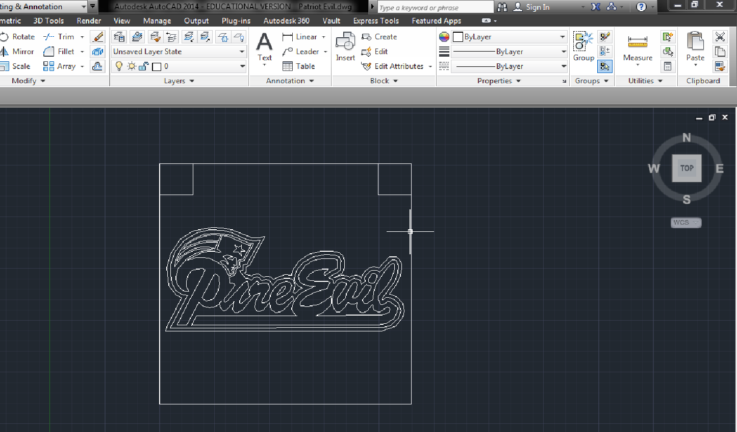This screenshot has width=737, height=432.
Task: Switch to the Manage ribbon tab
Action: pyautogui.click(x=157, y=21)
